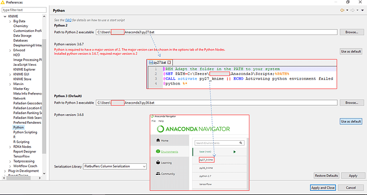Click the Python 3 executable path field

pyautogui.click(x=216, y=103)
